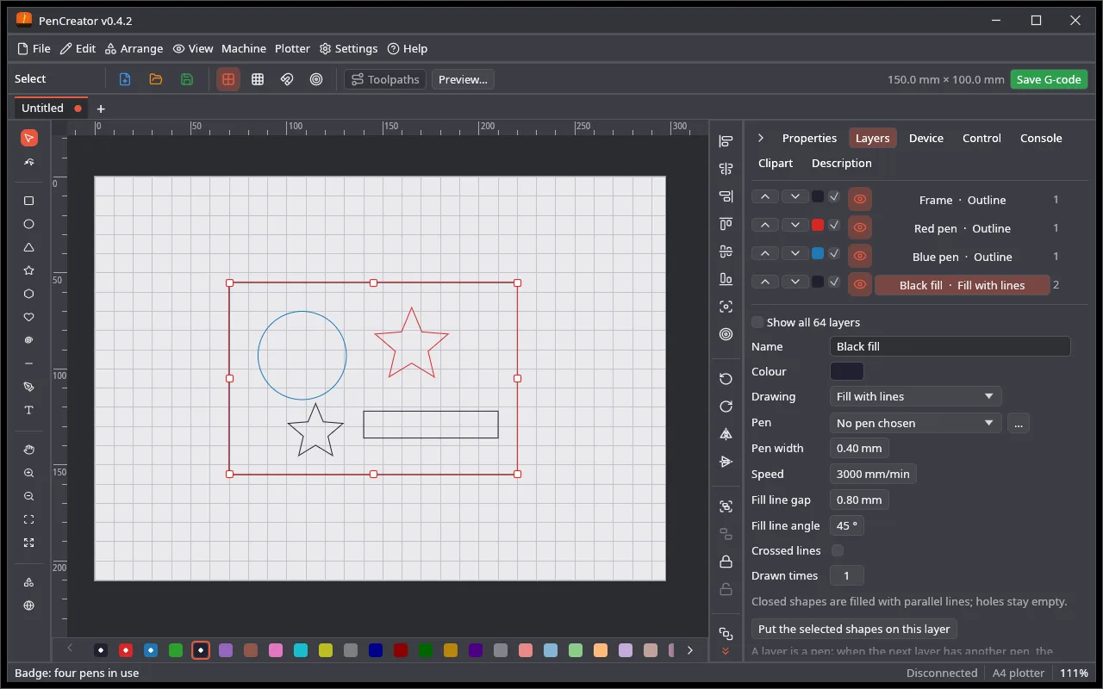Show more palette colours with right arrow
1103x689 pixels.
(x=690, y=650)
